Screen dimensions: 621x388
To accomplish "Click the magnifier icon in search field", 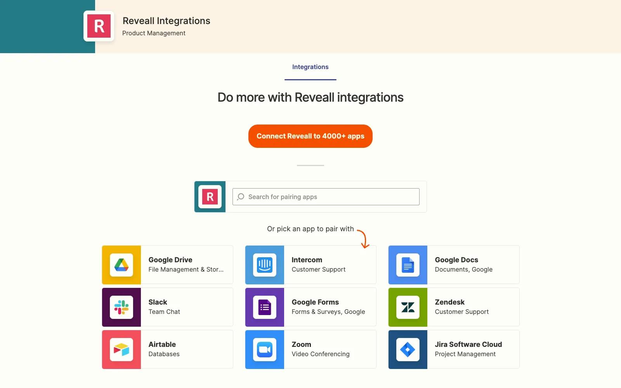I will 241,197.
